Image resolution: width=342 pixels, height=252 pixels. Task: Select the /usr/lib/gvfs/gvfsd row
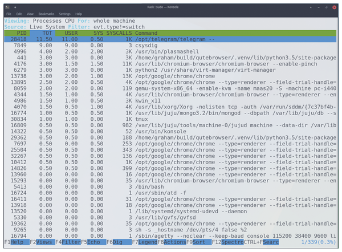pyautogui.click(x=170, y=218)
